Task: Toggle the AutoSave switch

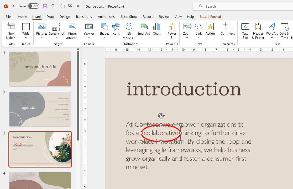Action: (x=33, y=6)
